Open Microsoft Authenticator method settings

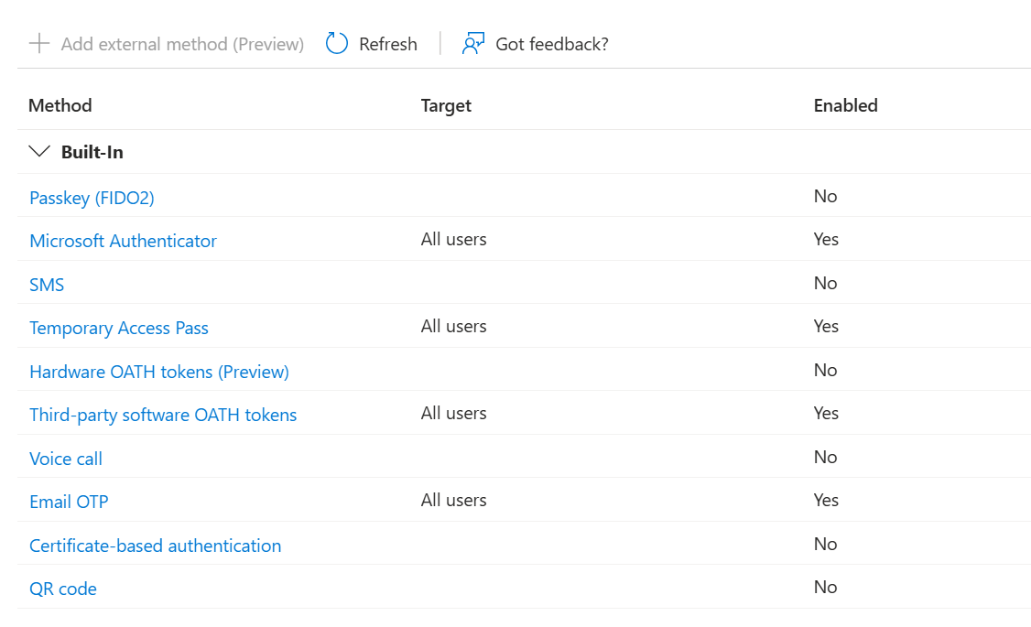123,240
